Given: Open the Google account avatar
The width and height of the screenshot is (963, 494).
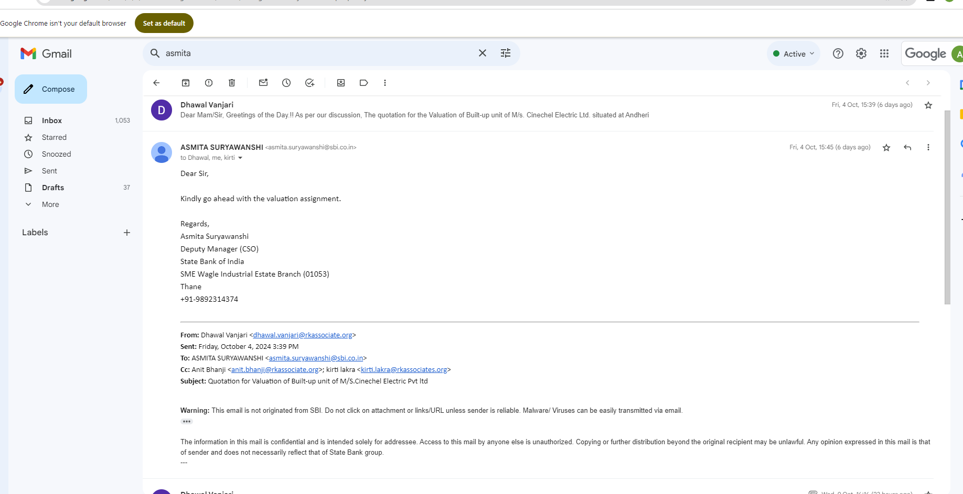Looking at the screenshot, I should 958,53.
